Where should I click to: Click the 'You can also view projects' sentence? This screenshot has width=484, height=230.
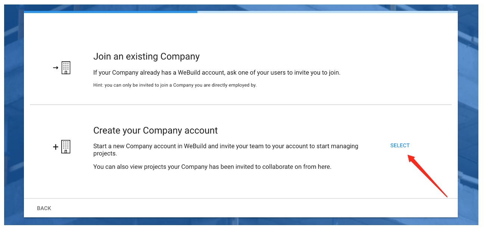pyautogui.click(x=212, y=167)
